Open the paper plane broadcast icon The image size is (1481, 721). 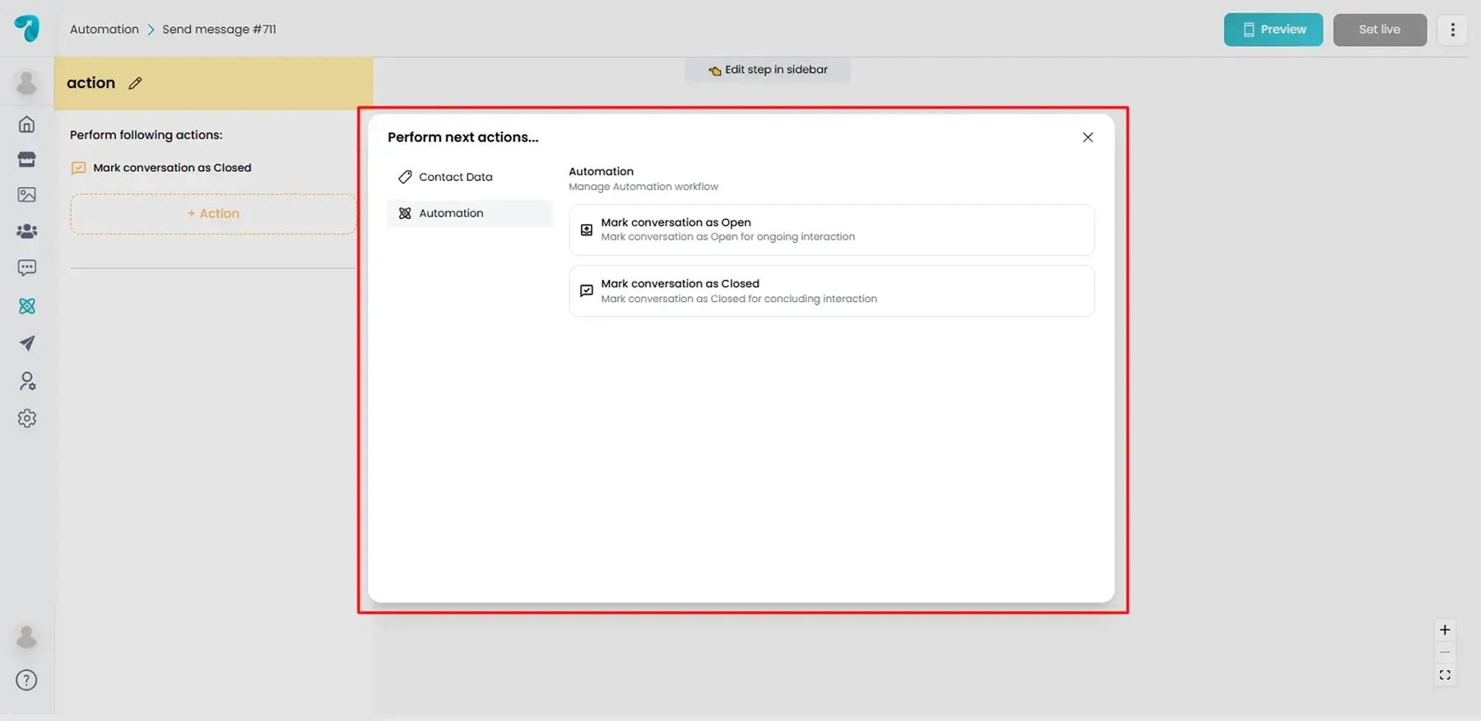pyautogui.click(x=27, y=343)
